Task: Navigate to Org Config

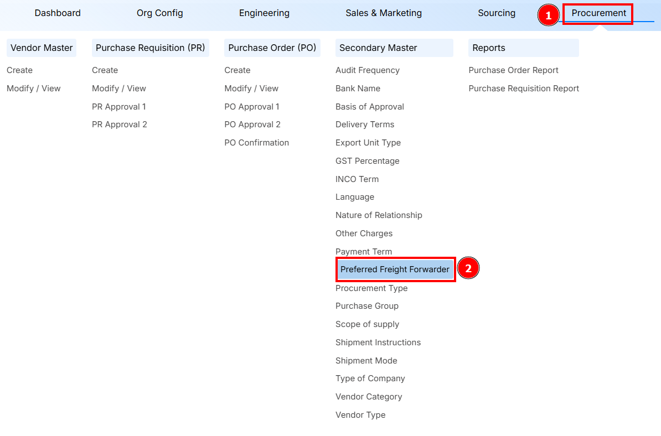Action: click(159, 13)
